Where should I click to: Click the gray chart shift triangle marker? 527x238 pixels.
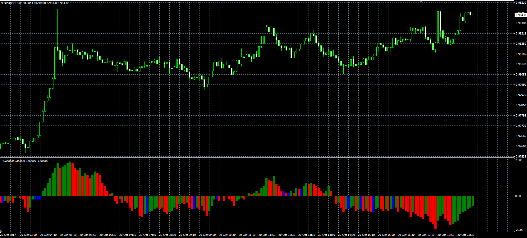pos(421,1)
